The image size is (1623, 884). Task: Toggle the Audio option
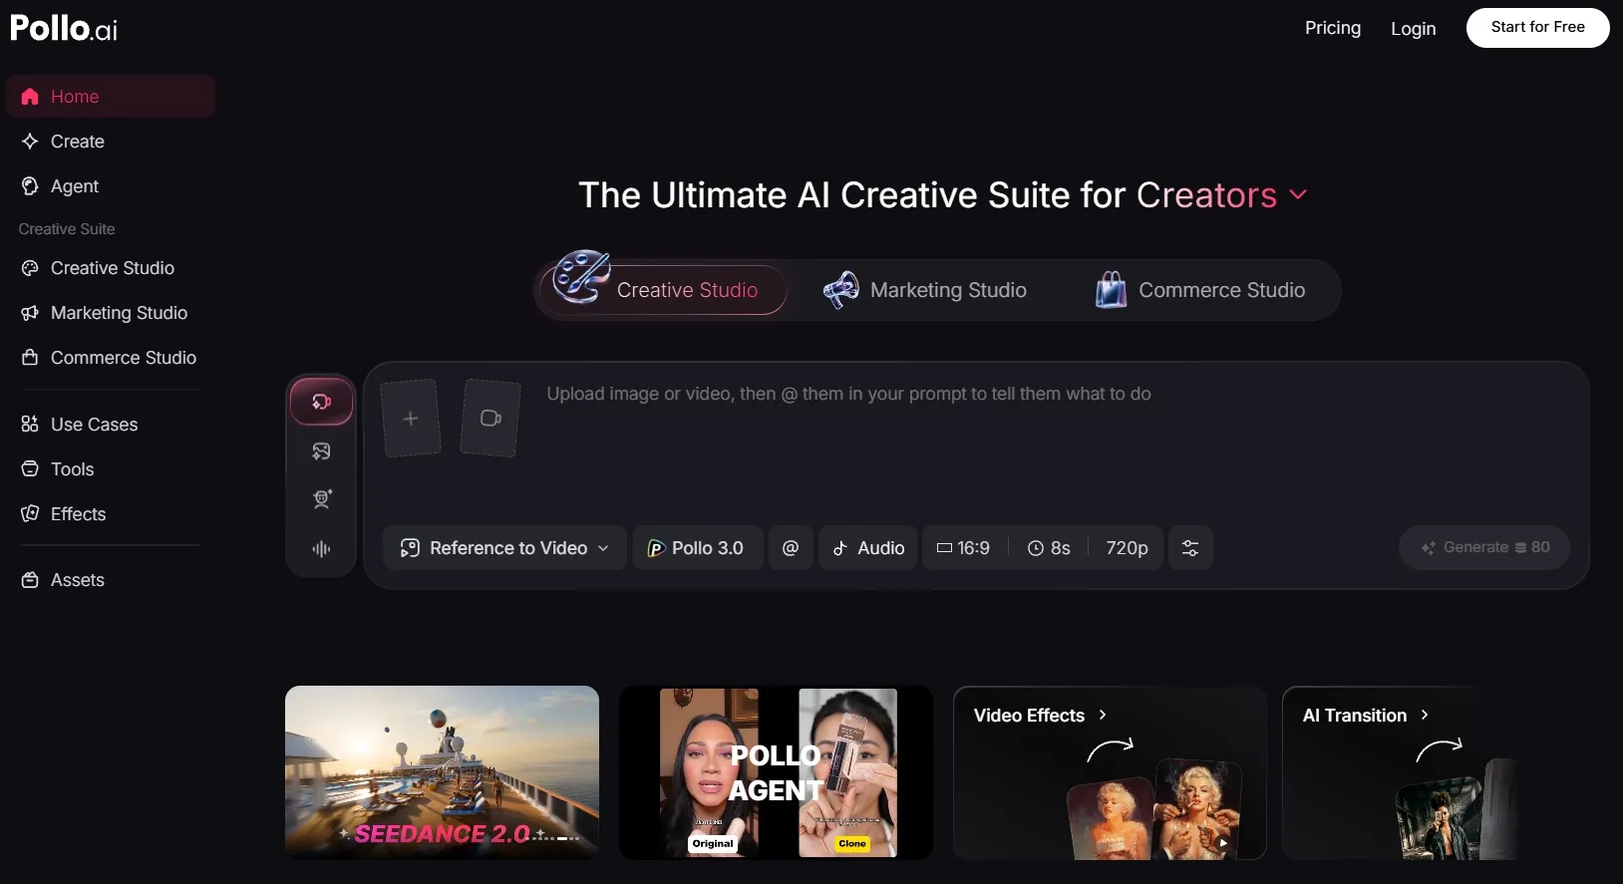(x=869, y=548)
